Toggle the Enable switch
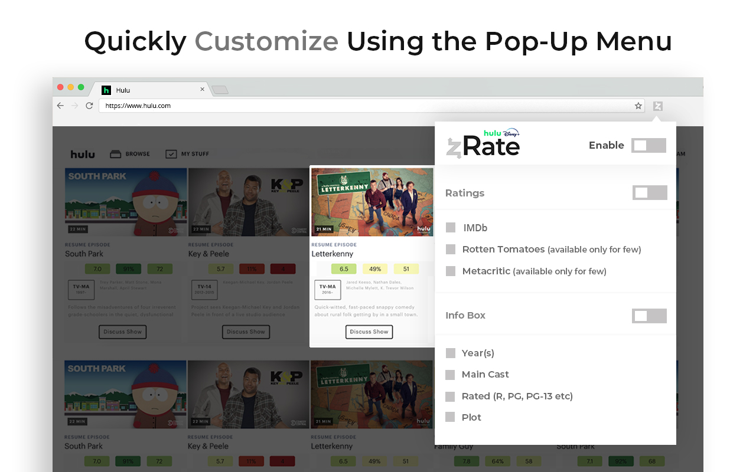This screenshot has height=472, width=756. point(649,146)
